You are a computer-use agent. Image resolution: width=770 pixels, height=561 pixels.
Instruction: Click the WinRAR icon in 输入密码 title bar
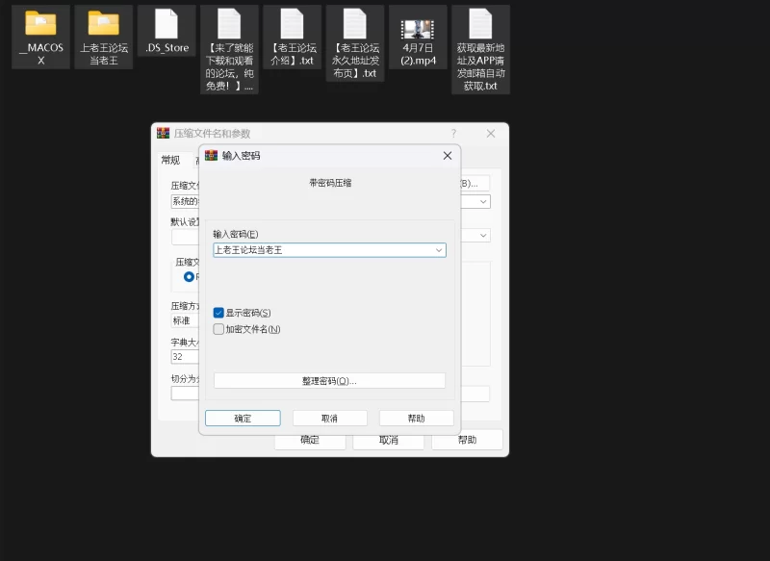[x=212, y=155]
